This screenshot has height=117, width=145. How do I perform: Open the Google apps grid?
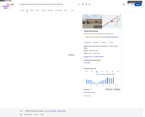point(132,4)
